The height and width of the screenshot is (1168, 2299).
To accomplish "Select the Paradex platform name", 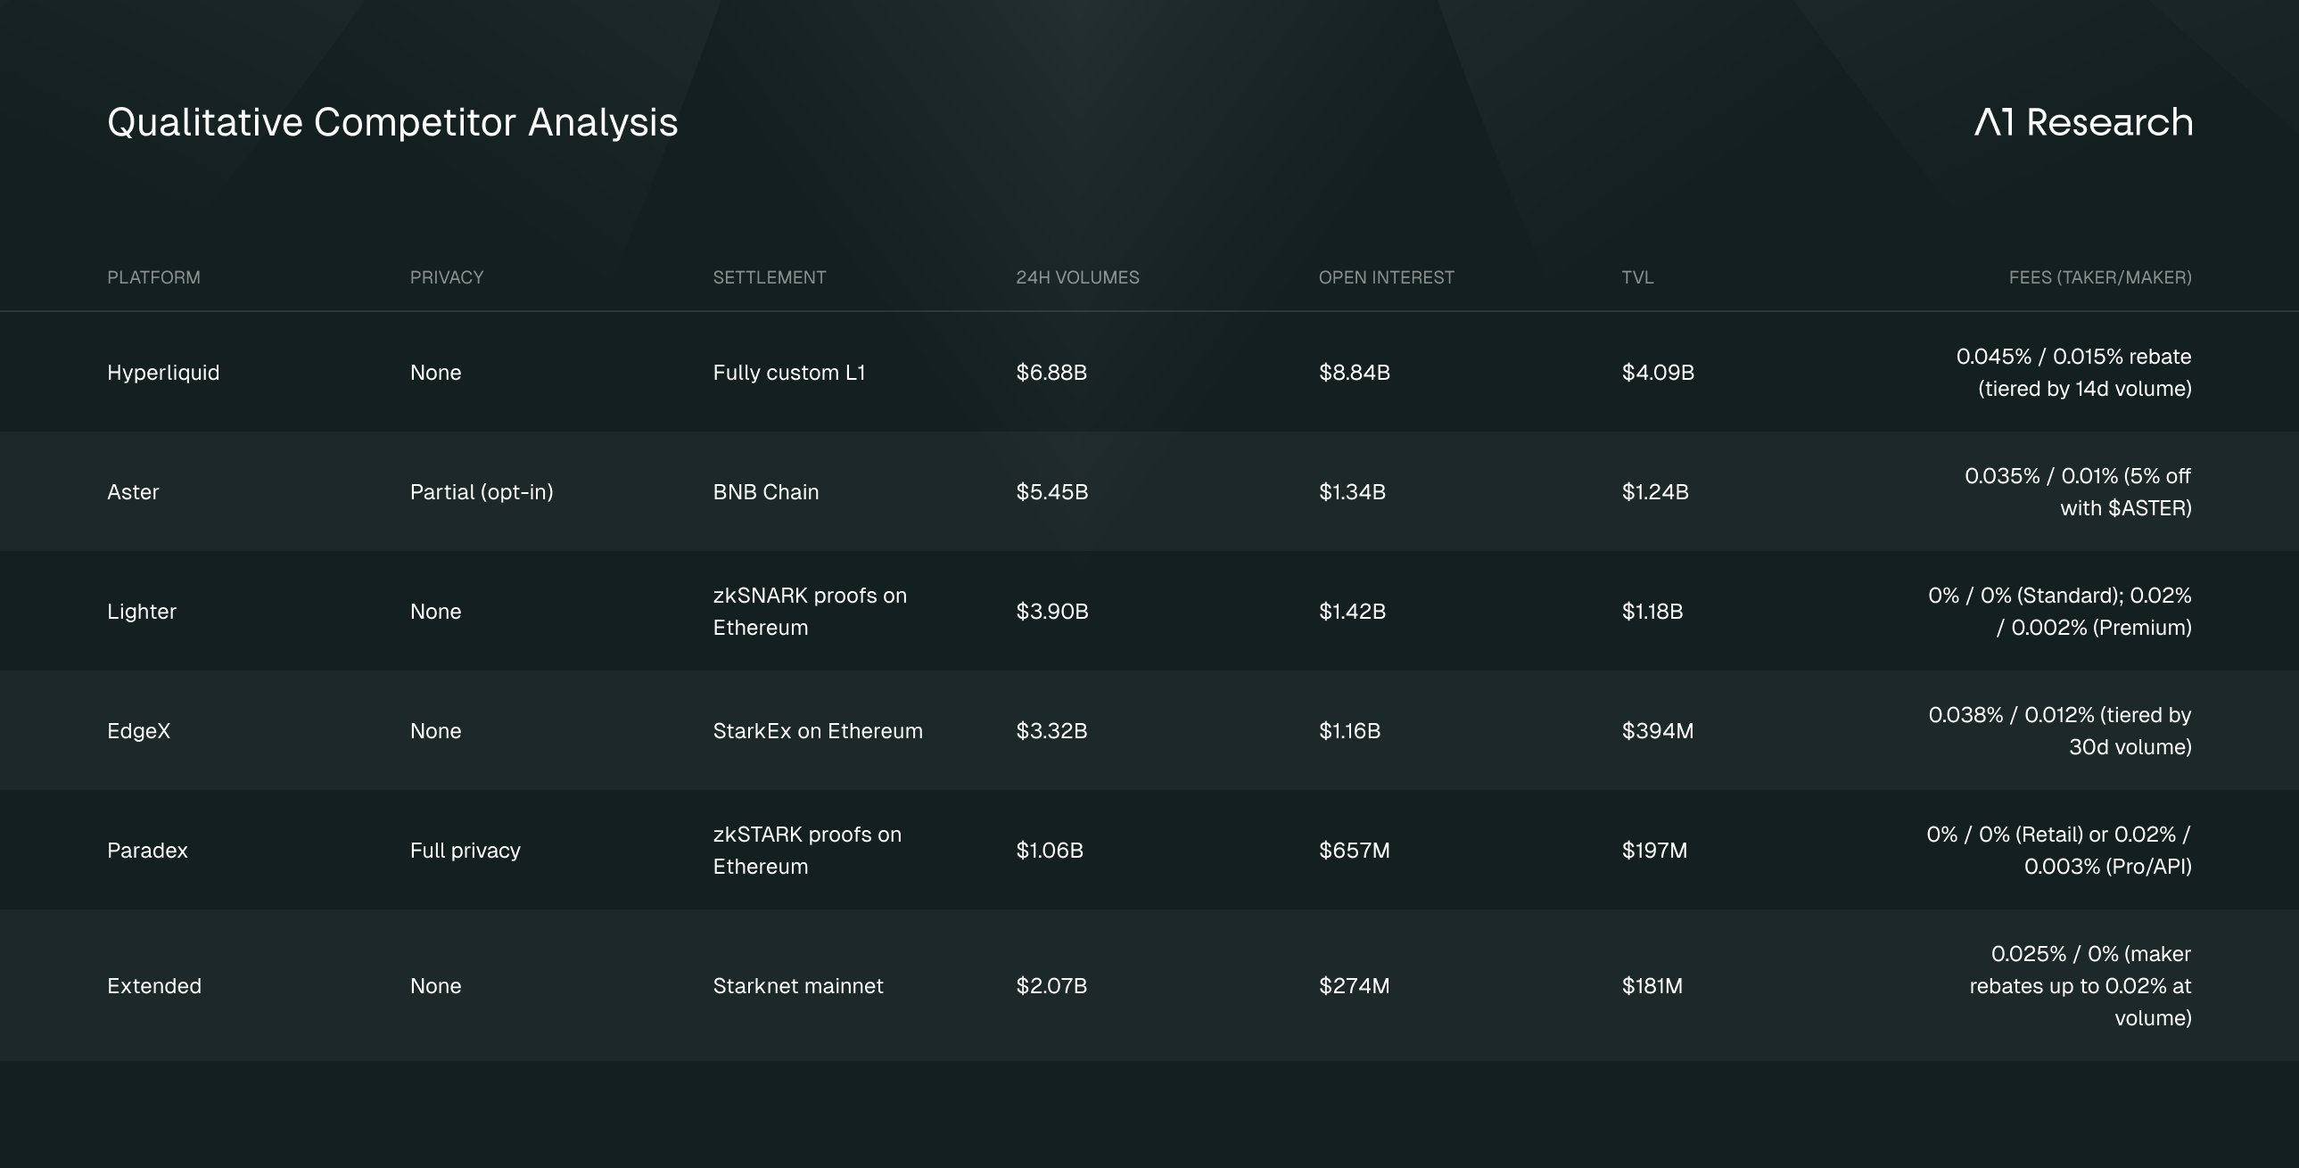I will tap(147, 851).
